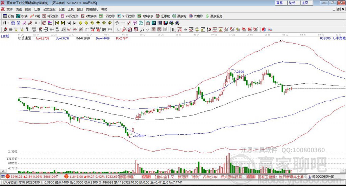Click the 论坛 forum button
The width and height of the screenshot is (346, 186).
click(294, 3)
